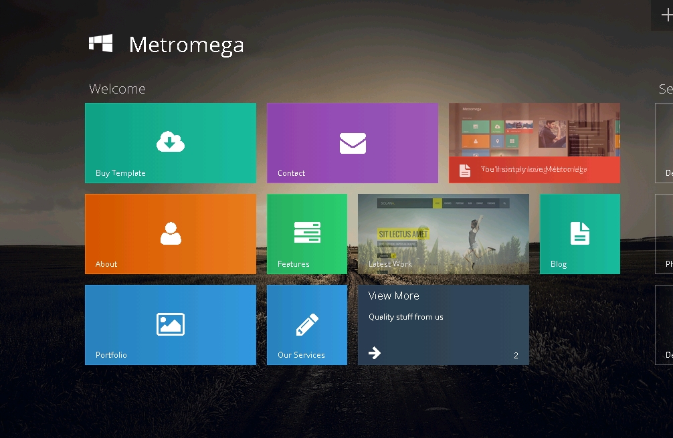Click the Metromega site title

(186, 45)
